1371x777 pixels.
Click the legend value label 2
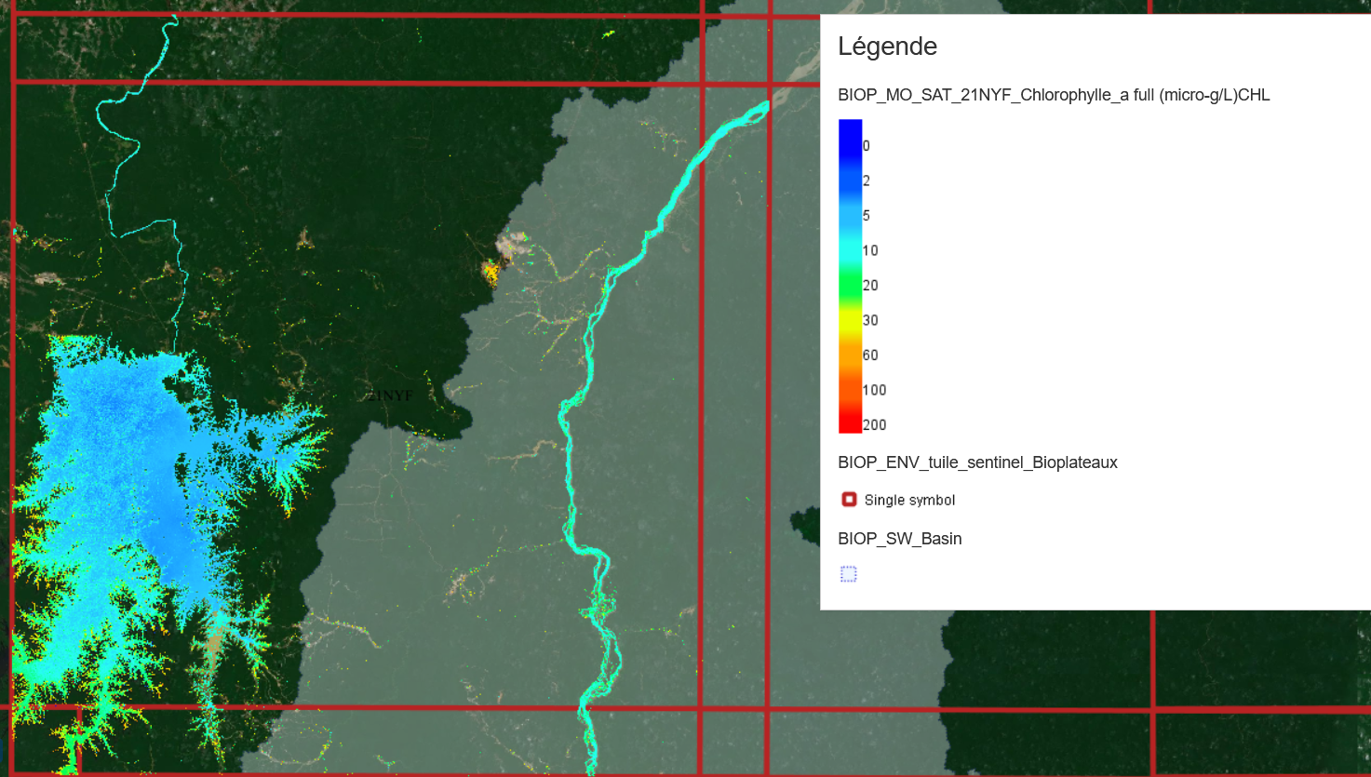[866, 181]
